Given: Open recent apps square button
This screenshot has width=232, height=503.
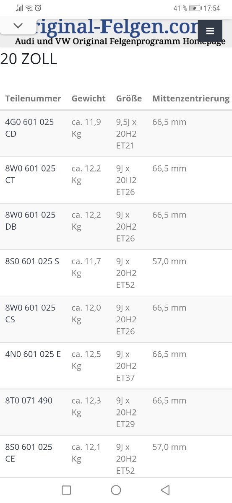Looking at the screenshot, I should tap(66, 490).
